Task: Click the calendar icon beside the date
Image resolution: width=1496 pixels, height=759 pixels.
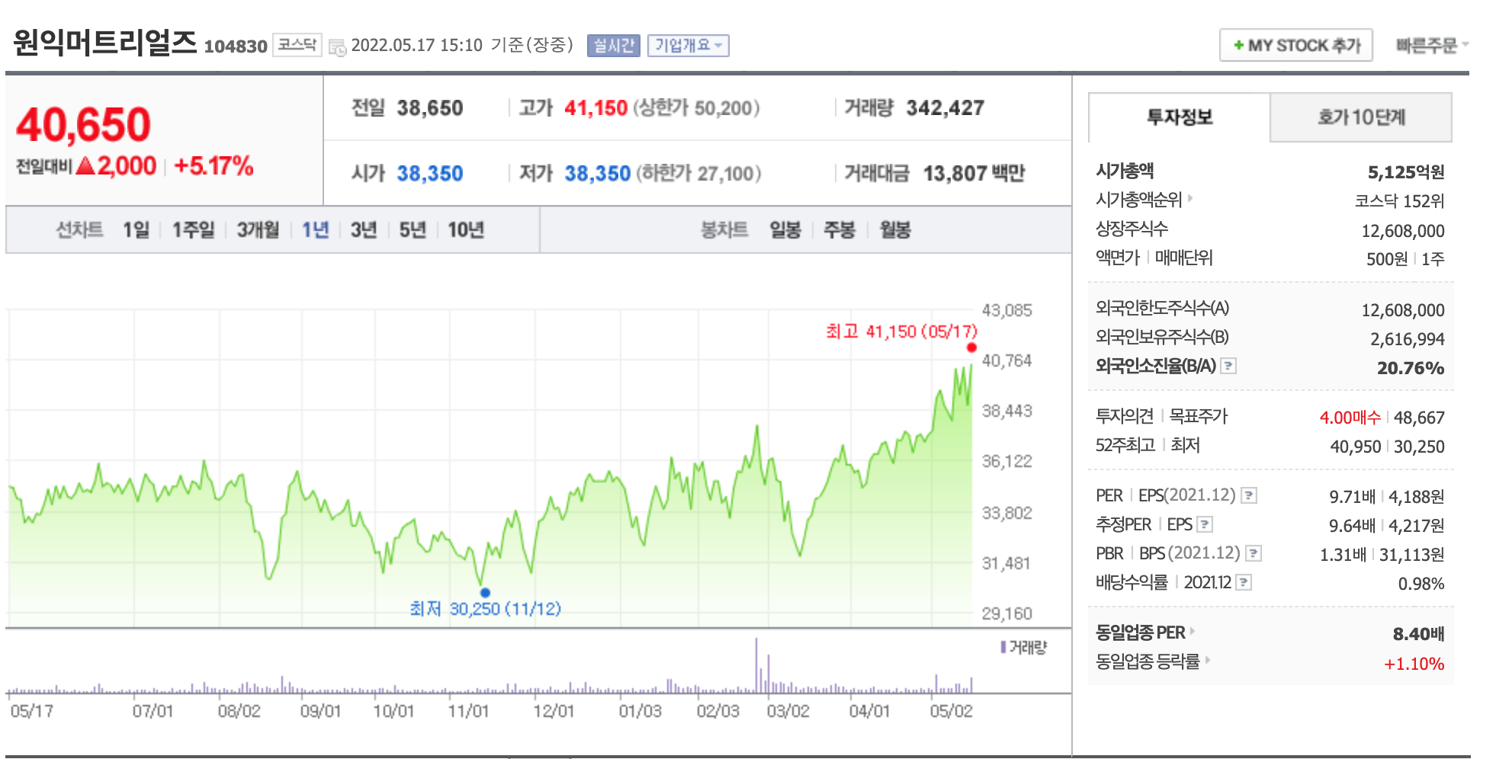Action: [x=337, y=47]
